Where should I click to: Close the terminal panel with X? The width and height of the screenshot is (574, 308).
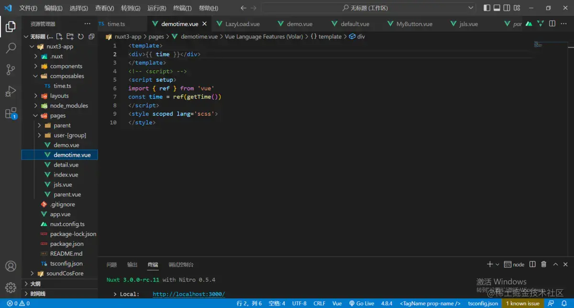tap(566, 264)
